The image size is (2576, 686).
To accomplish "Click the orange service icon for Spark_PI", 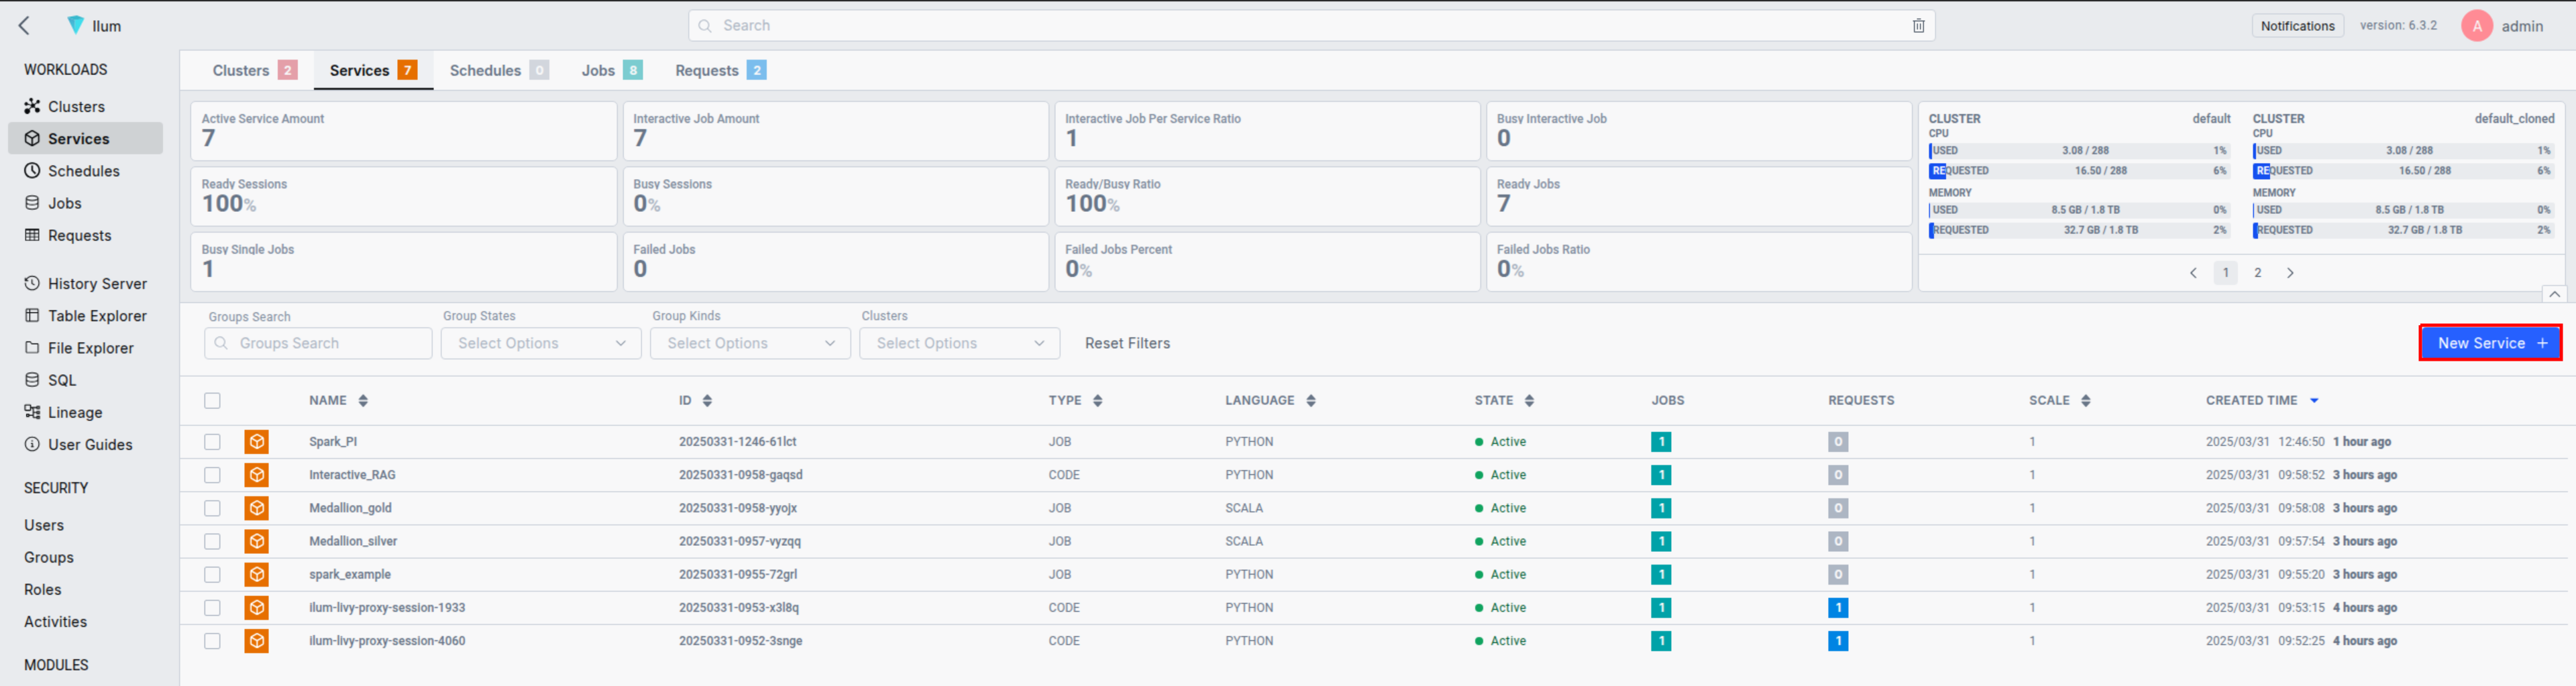I will coord(257,442).
